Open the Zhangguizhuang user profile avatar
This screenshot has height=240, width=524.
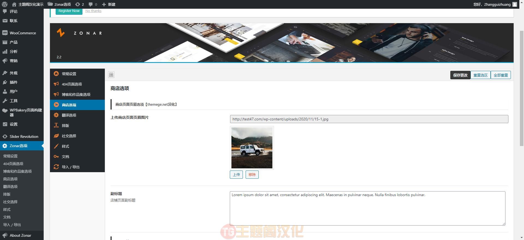tap(515, 4)
